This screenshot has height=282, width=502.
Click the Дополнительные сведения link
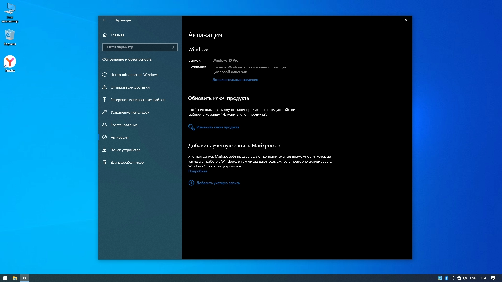point(235,80)
